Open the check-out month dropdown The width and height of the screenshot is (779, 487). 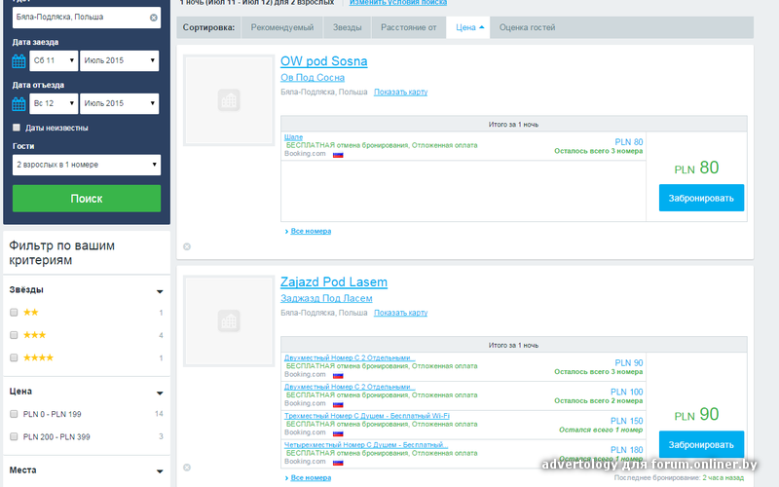tap(119, 103)
